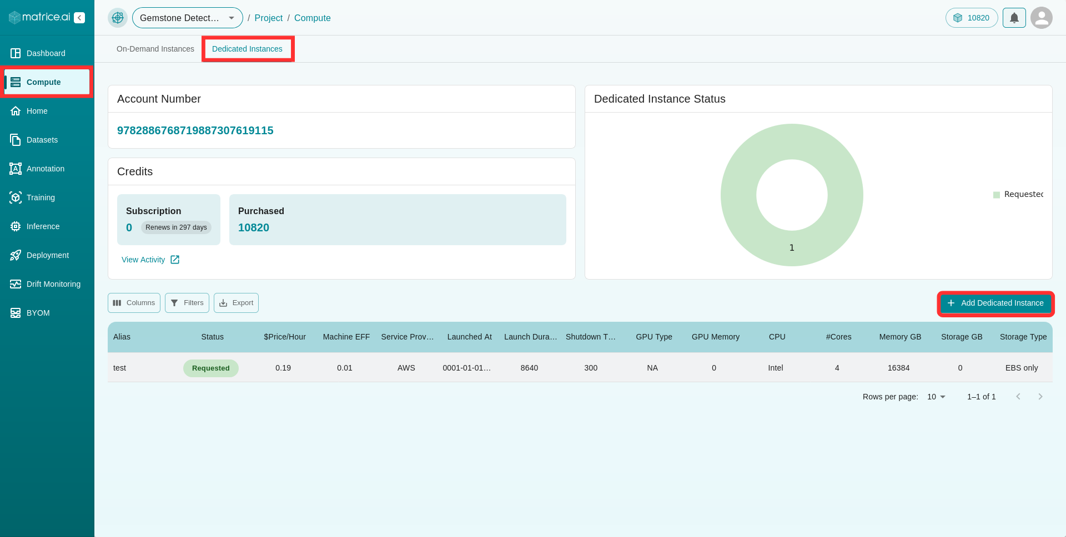Go to previous table page
The image size is (1066, 537).
coord(1018,397)
